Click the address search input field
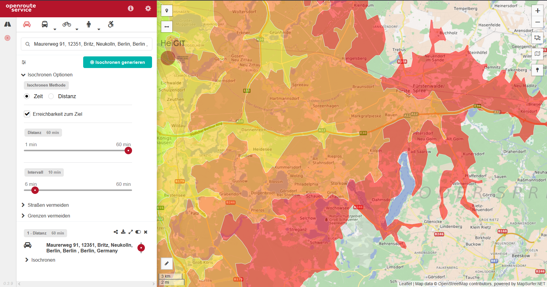547x287 pixels. pos(89,44)
